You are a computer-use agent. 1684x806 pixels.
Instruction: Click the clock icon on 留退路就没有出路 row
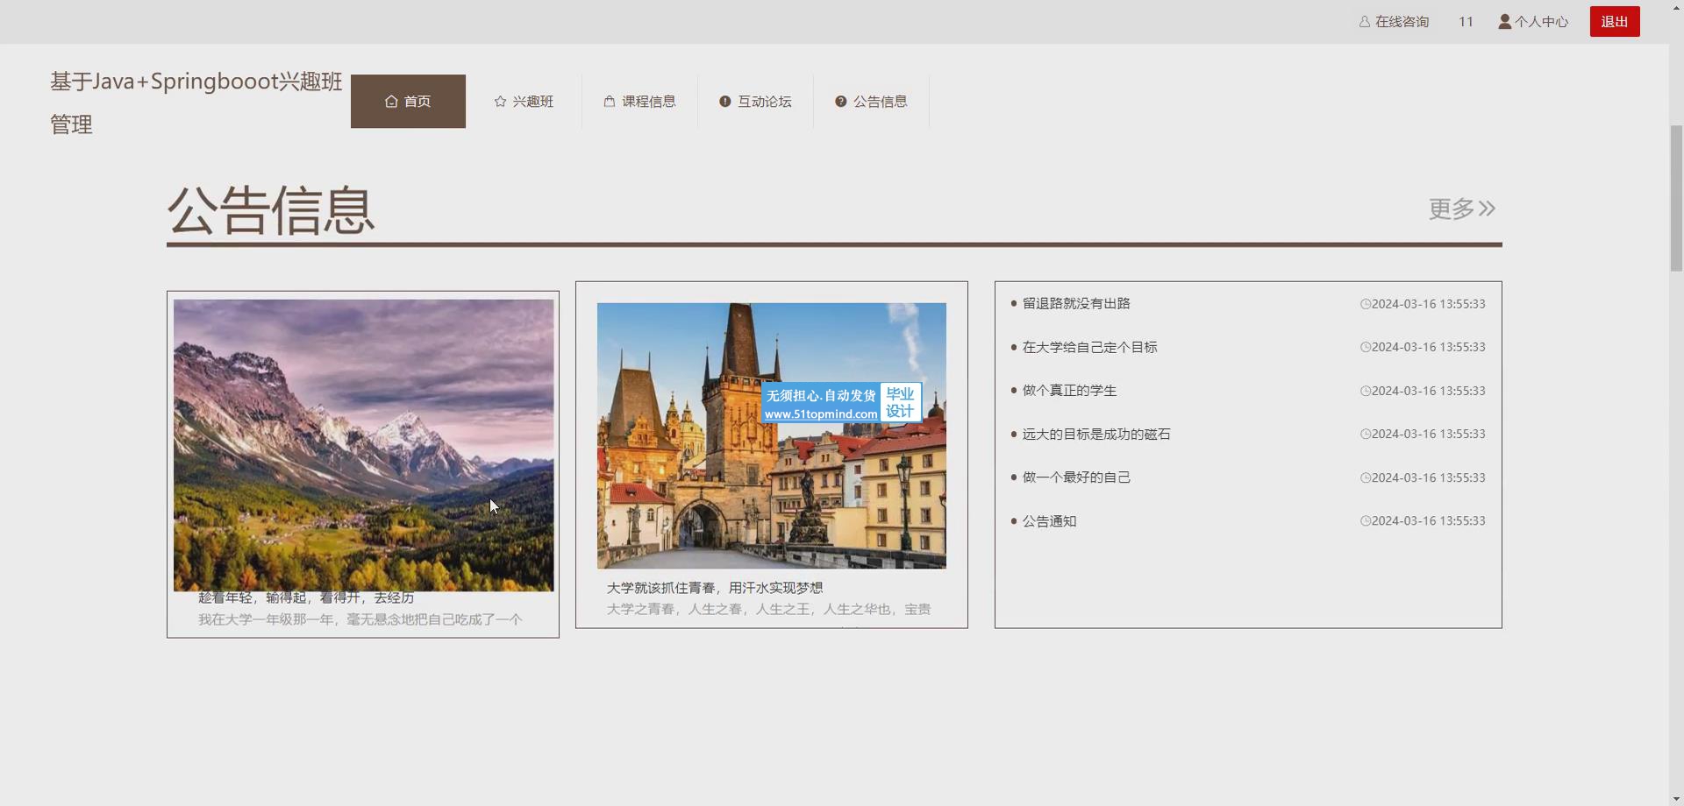[1366, 304]
